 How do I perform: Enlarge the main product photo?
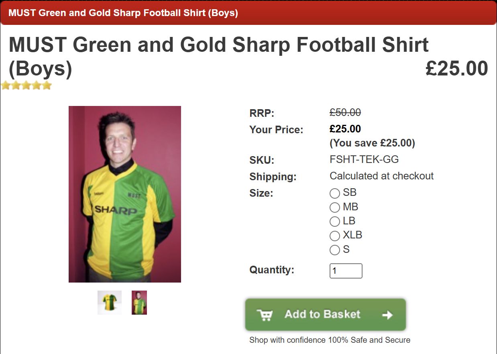[x=125, y=194]
